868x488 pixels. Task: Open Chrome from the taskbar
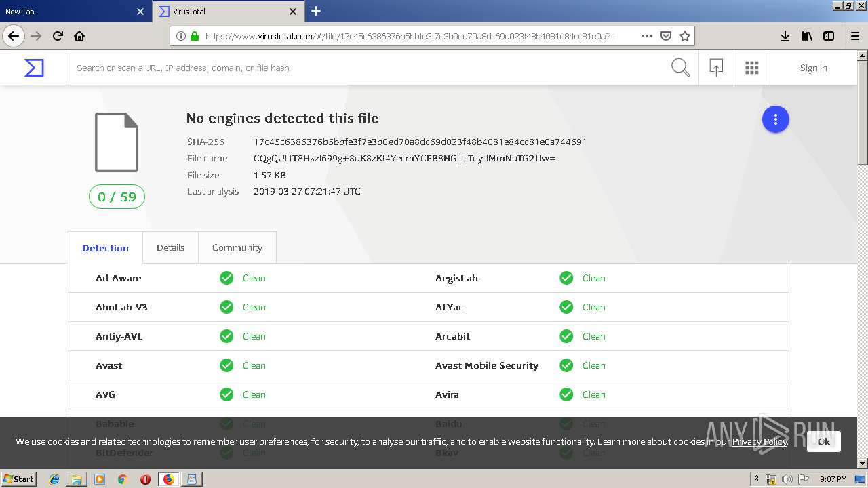[x=122, y=479]
